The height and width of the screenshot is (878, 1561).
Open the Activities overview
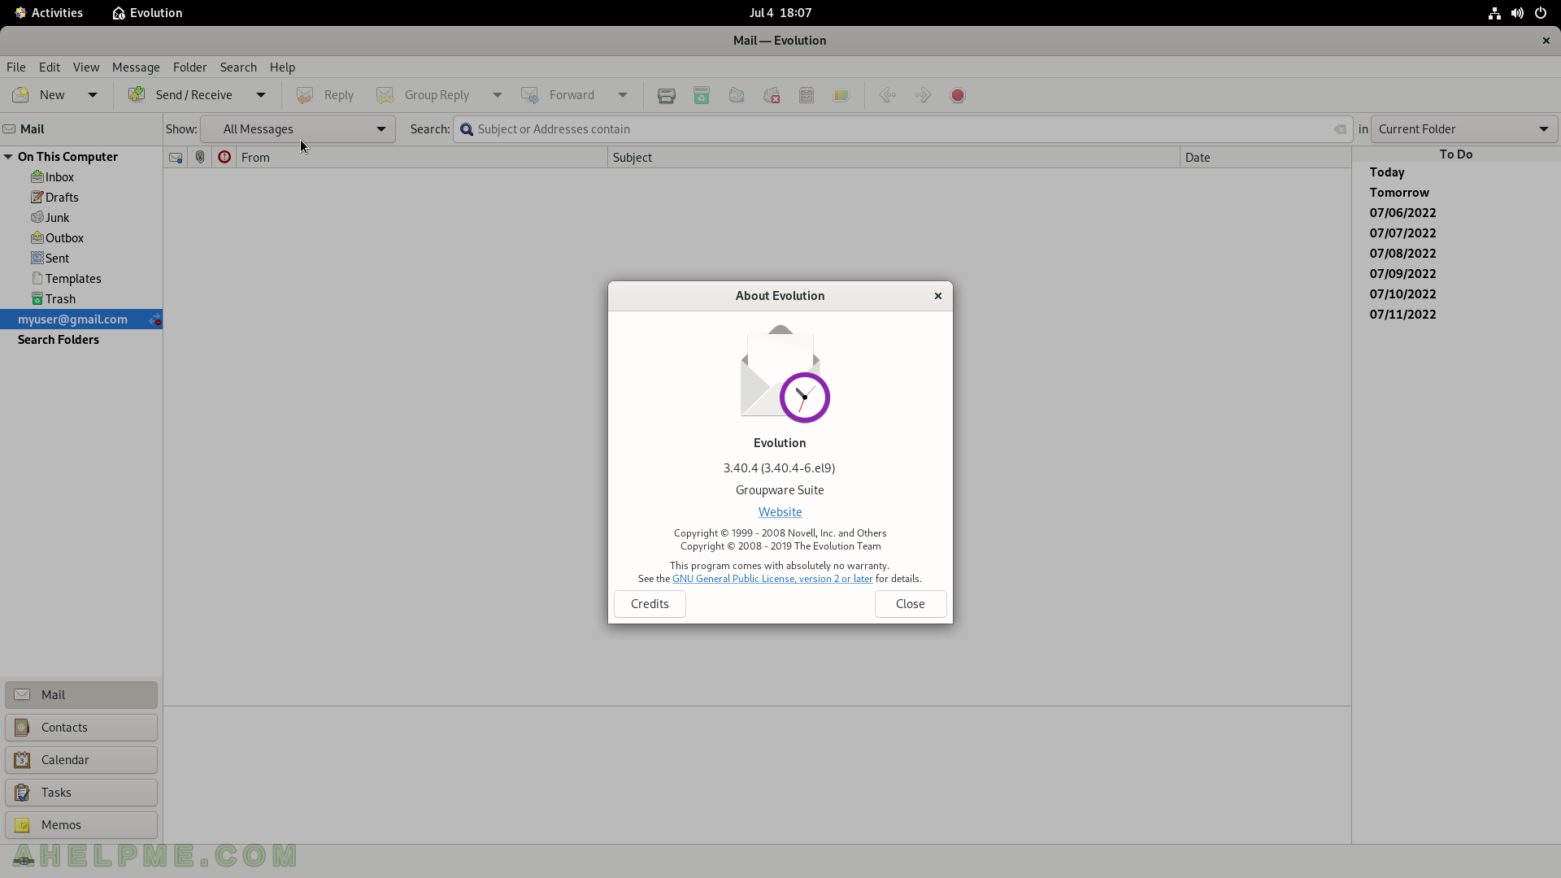(x=48, y=13)
